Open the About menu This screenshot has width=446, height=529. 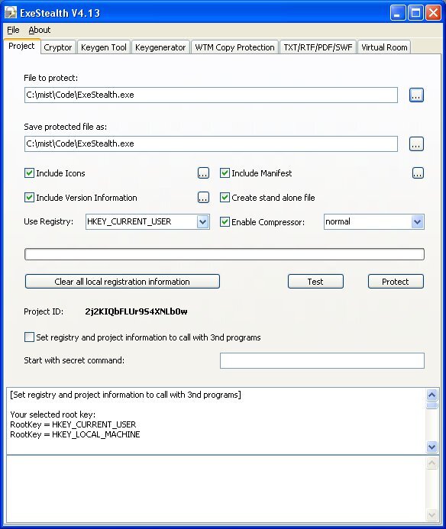pos(40,30)
